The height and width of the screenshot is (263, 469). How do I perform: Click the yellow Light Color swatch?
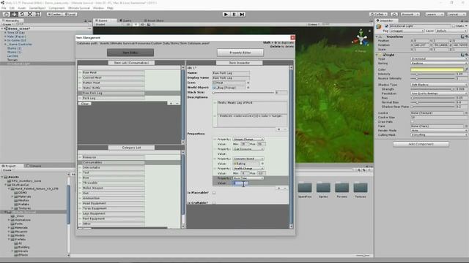(437, 69)
